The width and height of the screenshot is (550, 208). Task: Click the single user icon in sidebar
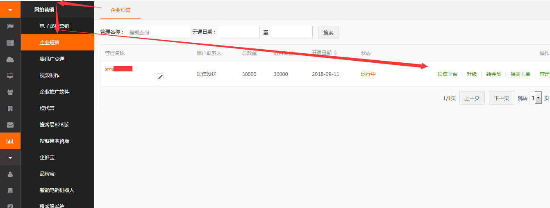10,174
